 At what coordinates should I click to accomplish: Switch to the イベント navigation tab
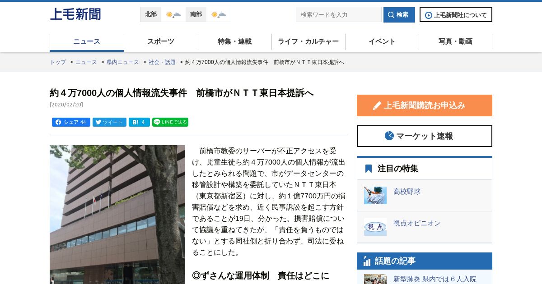click(382, 41)
